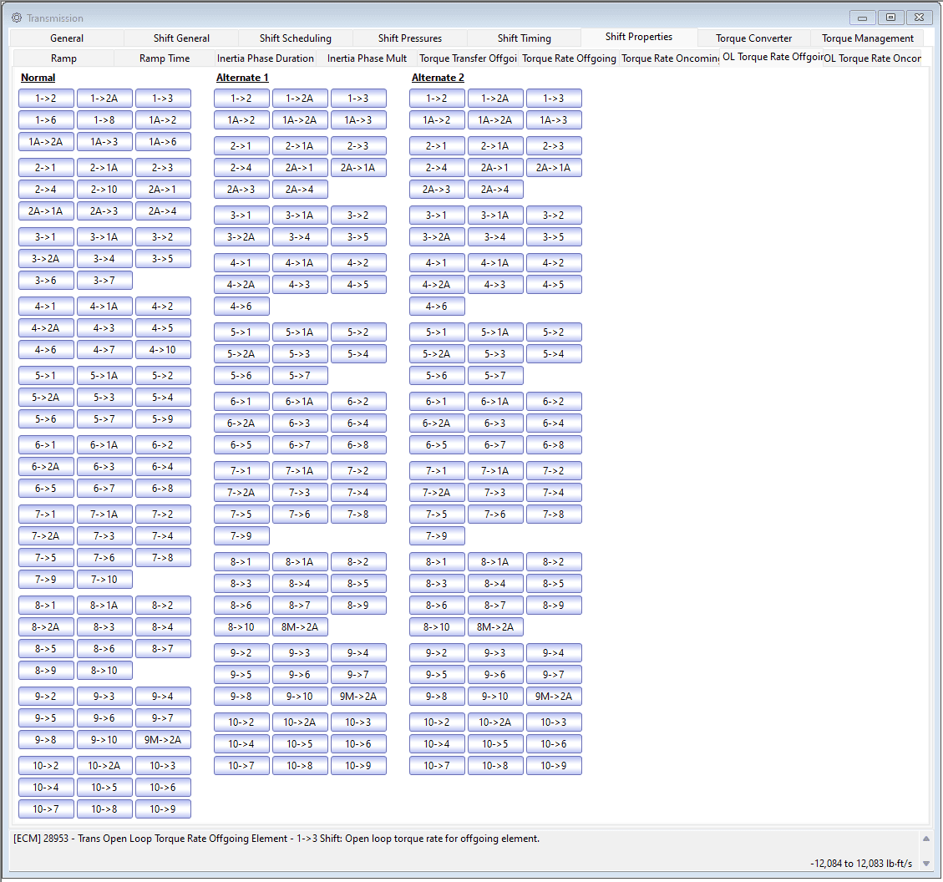Click the 3->6 shift button

46,280
